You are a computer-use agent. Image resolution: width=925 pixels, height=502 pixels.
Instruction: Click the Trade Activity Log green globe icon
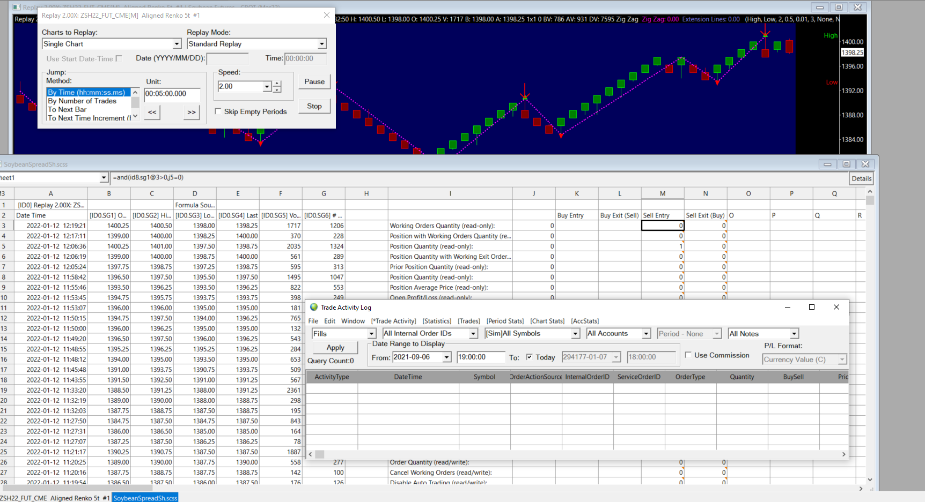coord(314,307)
